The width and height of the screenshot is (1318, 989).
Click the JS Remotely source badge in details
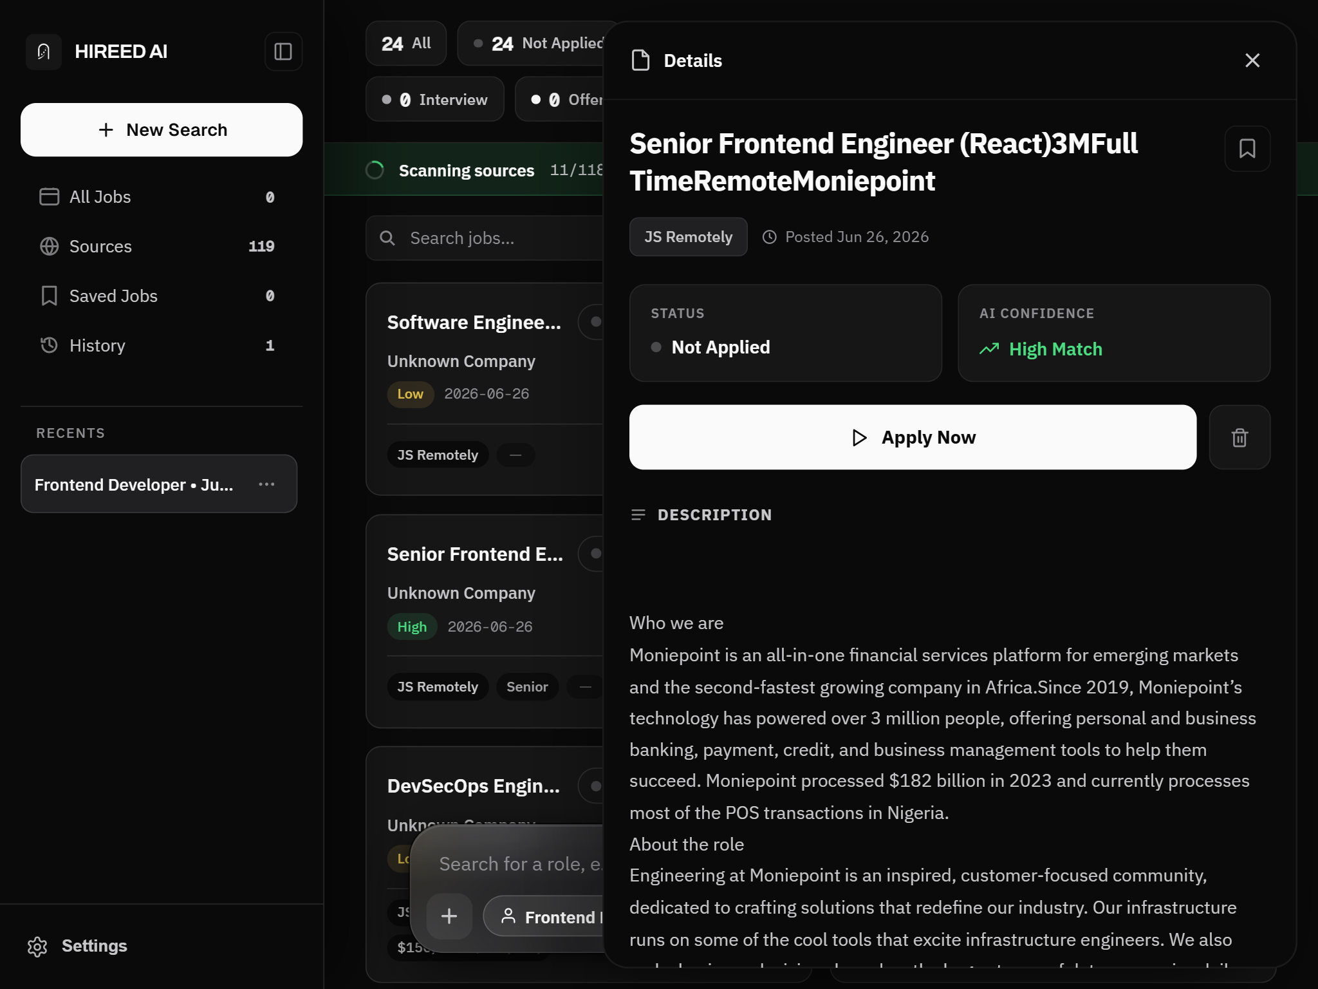[688, 237]
